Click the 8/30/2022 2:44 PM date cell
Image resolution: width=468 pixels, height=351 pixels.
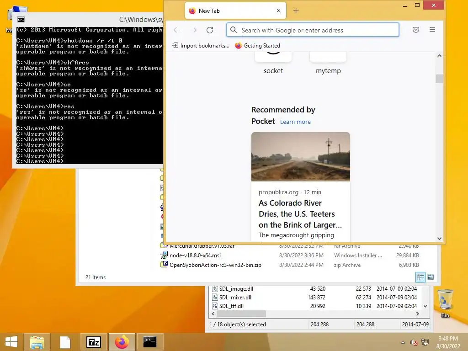(x=301, y=265)
